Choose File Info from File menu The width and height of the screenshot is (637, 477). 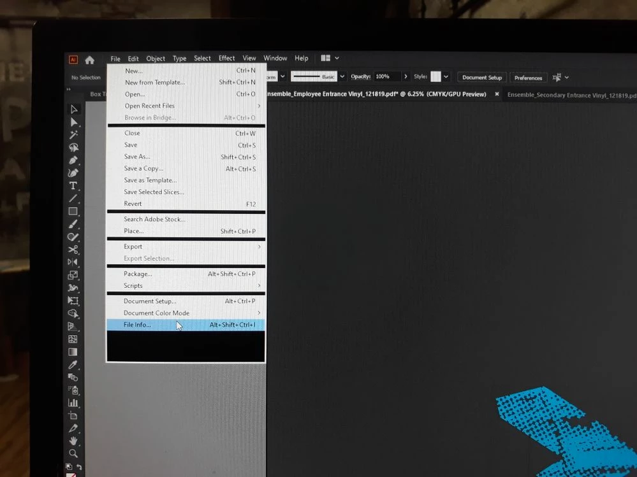pos(186,325)
